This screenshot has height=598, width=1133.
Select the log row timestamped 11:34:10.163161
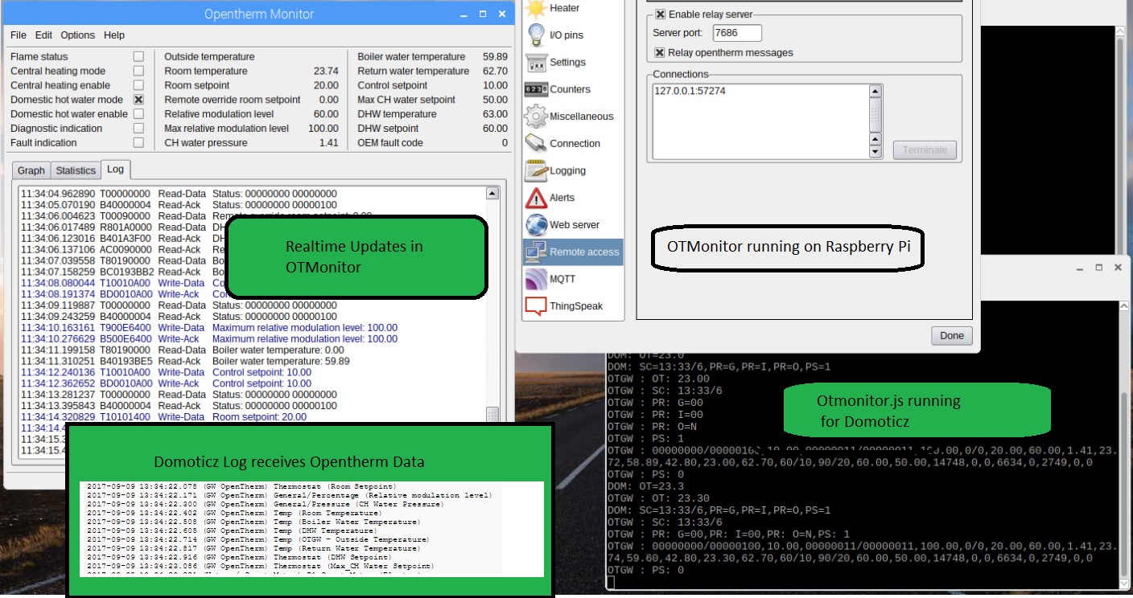point(252,328)
